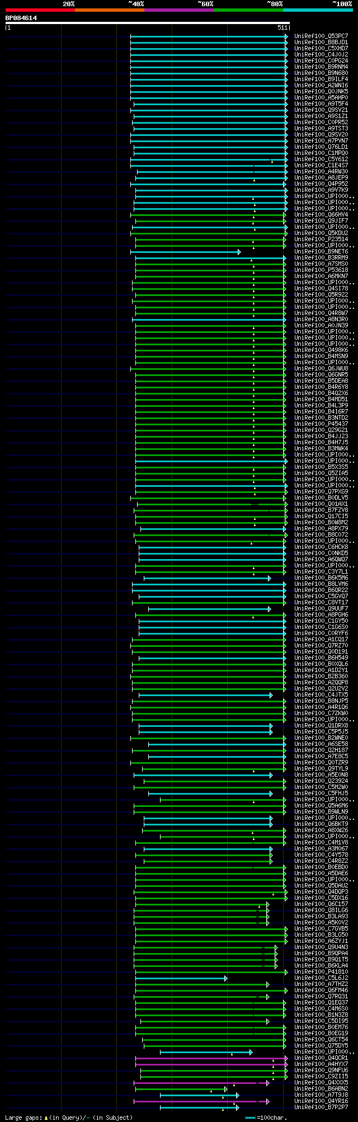Open hit UniRef100_C4JTX5
The width and height of the screenshot is (358, 1122).
(321, 695)
